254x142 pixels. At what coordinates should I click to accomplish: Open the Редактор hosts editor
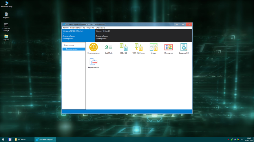(x=94, y=63)
